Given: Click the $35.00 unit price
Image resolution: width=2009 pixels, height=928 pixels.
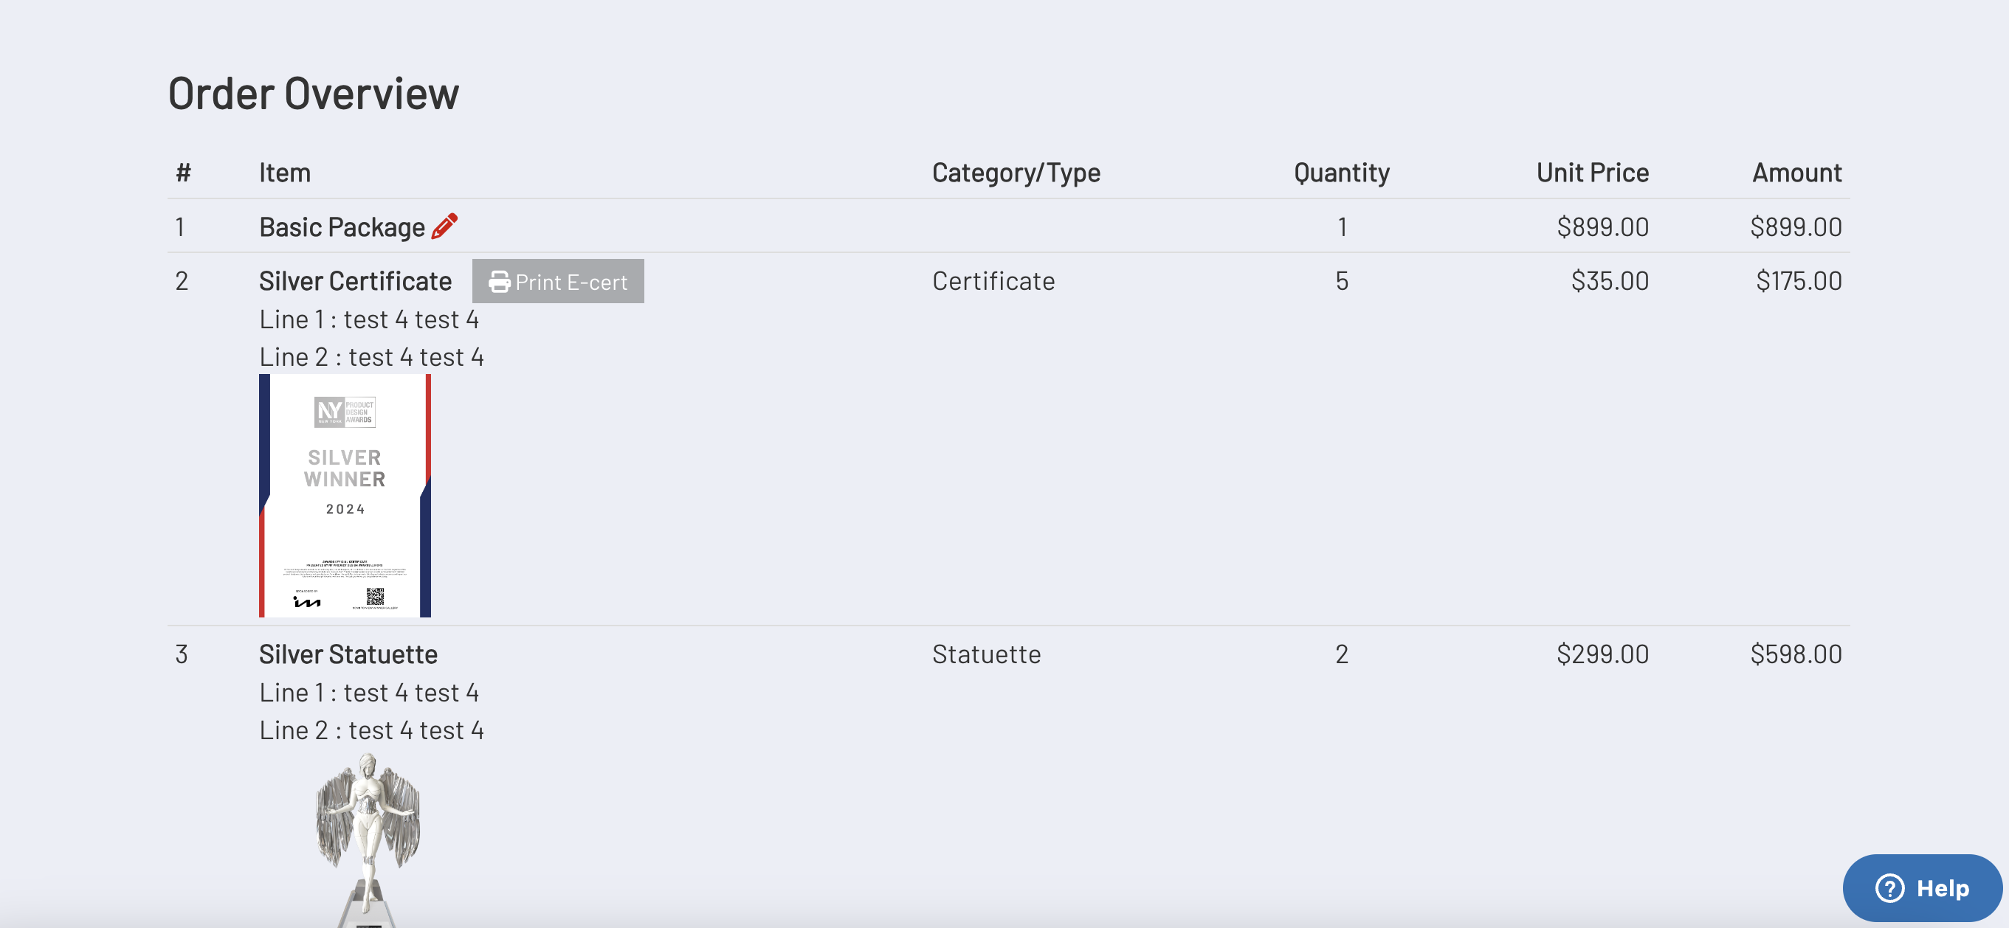Looking at the screenshot, I should click(x=1610, y=280).
